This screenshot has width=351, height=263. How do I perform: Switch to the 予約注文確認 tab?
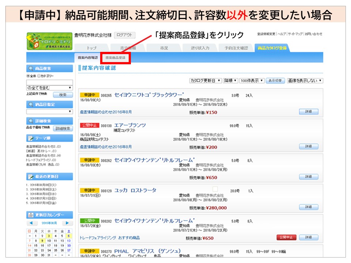pos(236,48)
